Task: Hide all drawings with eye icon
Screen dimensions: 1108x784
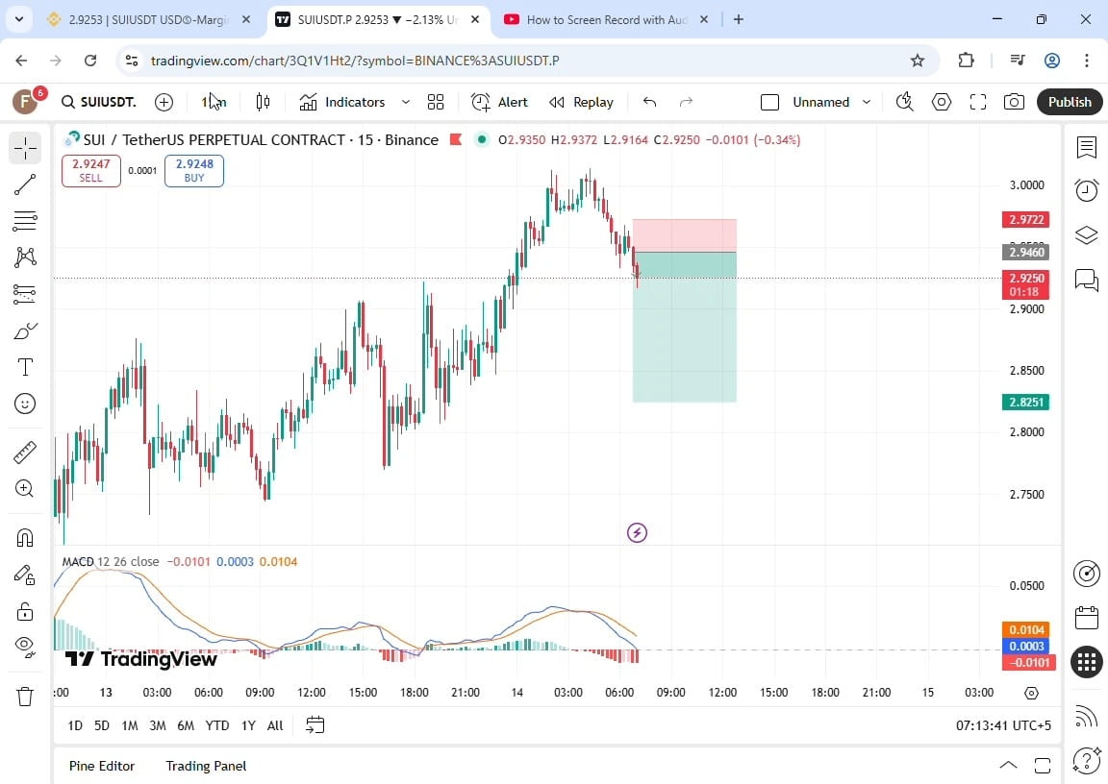Action: (25, 646)
